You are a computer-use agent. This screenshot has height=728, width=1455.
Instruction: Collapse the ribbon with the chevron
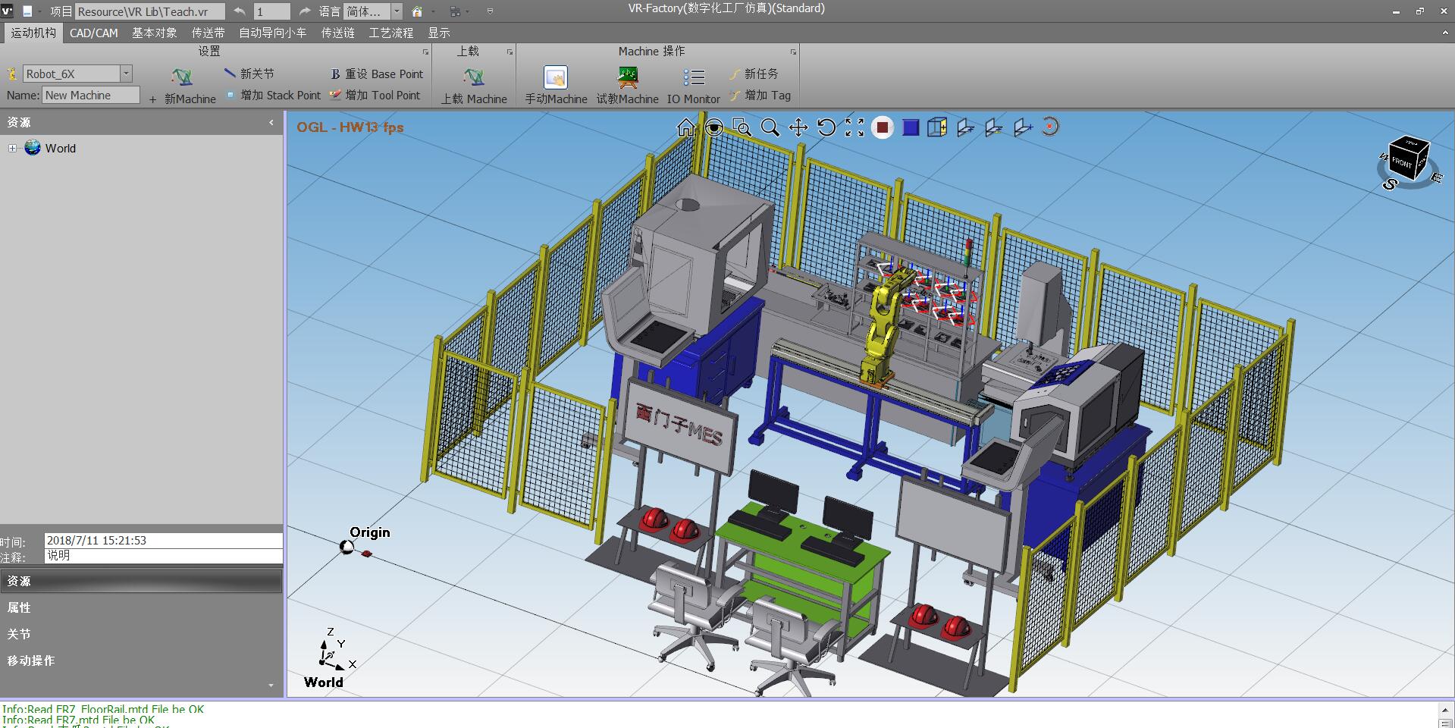1445,33
